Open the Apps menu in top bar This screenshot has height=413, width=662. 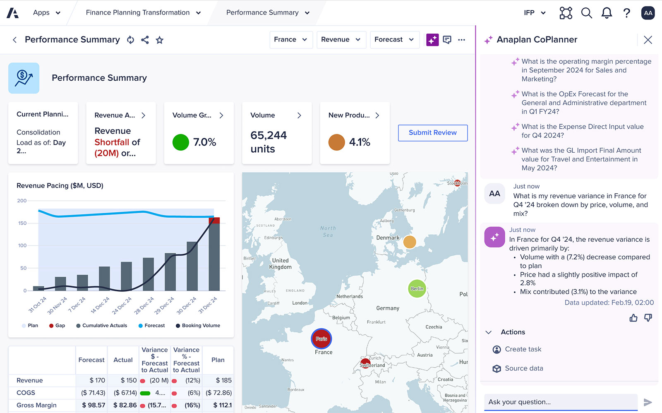(47, 13)
